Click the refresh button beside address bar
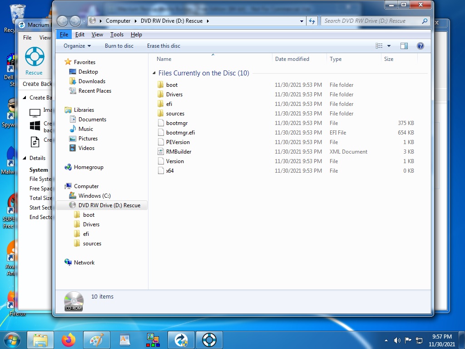465x349 pixels. tap(312, 21)
